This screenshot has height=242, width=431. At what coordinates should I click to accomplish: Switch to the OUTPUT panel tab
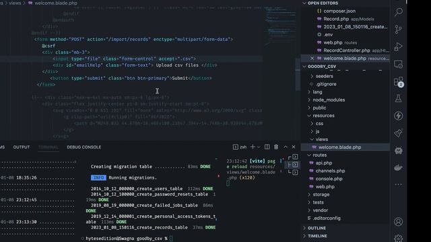coord(22,147)
